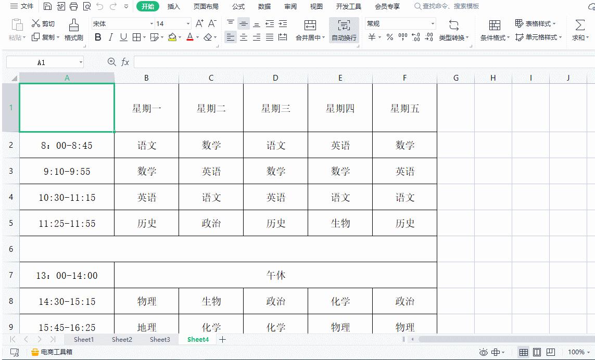
Task: Apply the format painter 格式刷
Action: (x=73, y=30)
